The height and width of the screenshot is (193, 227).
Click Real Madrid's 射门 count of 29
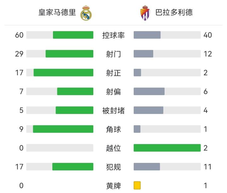(x=19, y=54)
